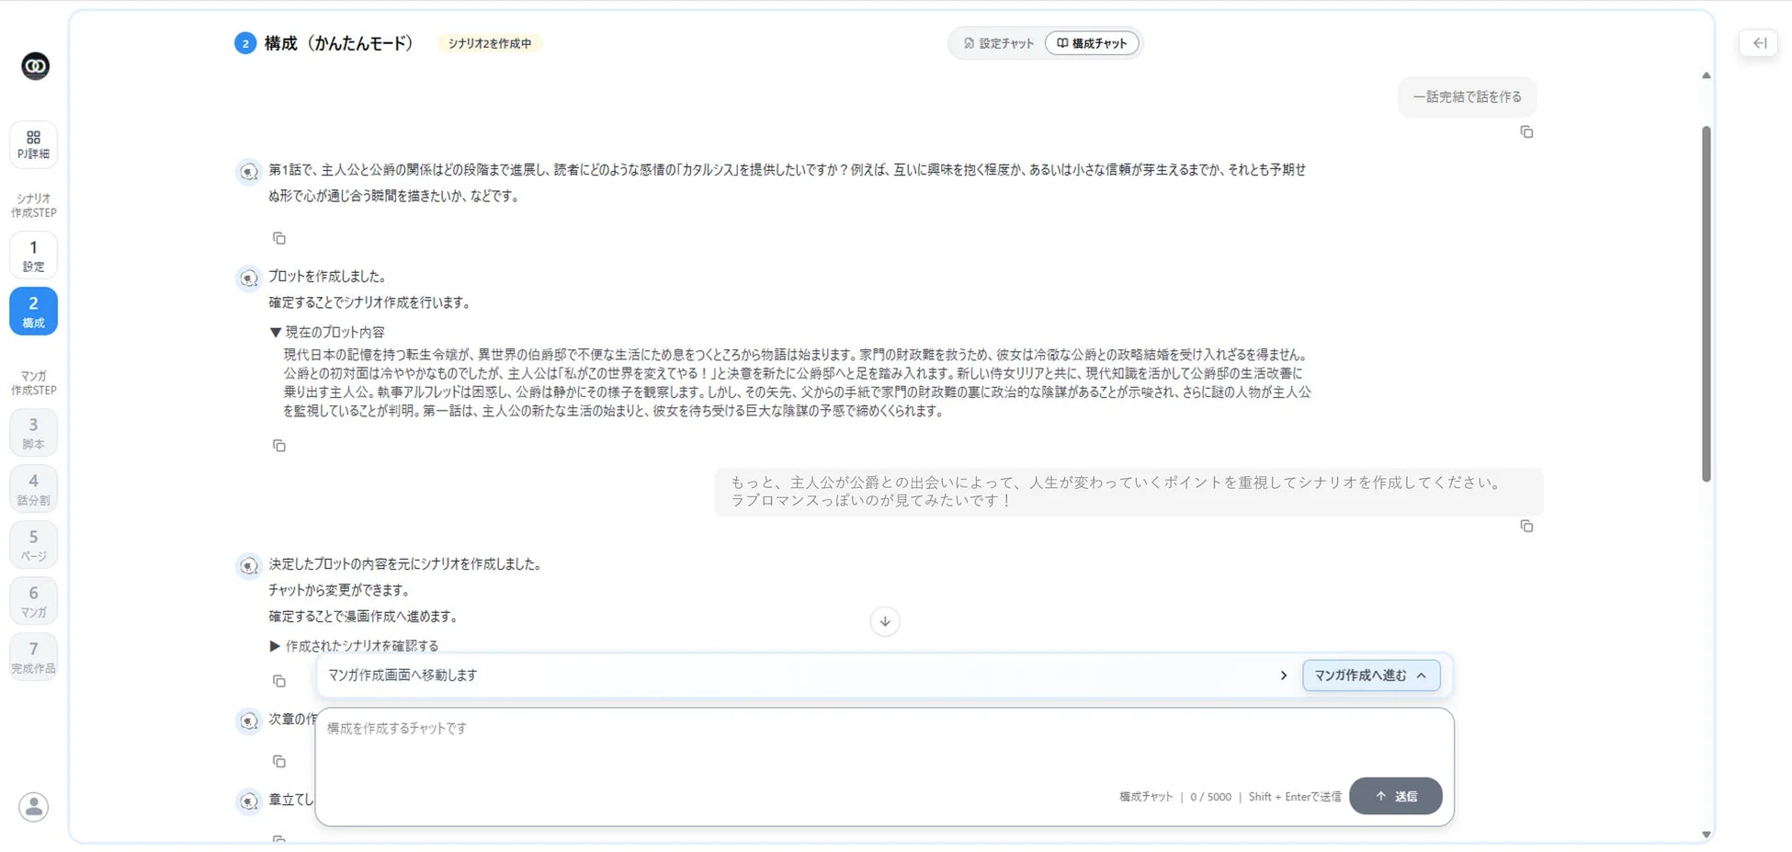Click the シナリオ2を作成中 status badge
This screenshot has height=852, width=1792.
[490, 43]
